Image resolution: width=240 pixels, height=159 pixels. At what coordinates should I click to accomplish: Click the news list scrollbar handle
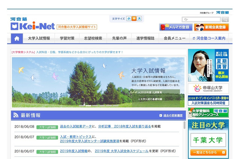tap(184, 125)
